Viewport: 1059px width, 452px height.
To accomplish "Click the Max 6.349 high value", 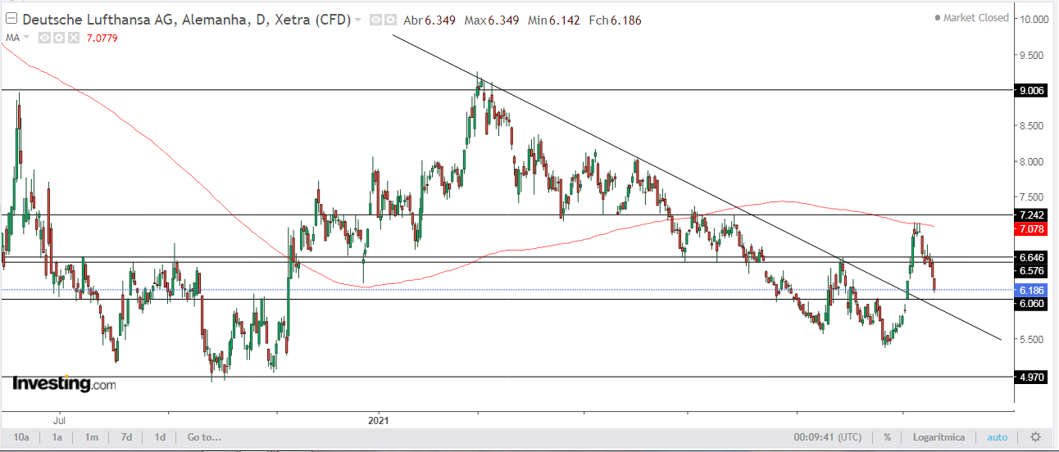I will 491,20.
